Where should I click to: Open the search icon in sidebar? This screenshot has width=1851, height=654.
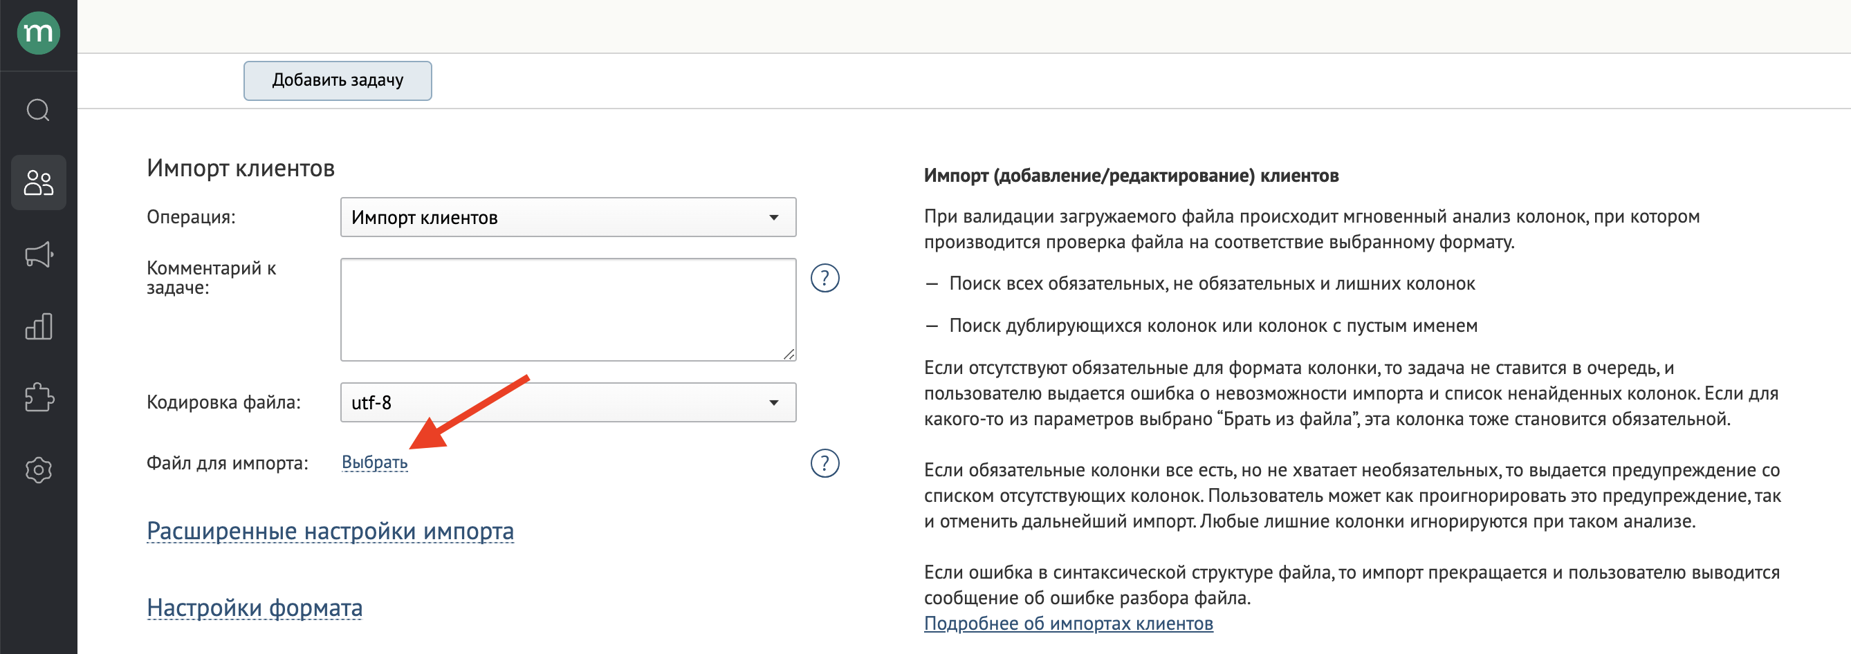point(38,111)
